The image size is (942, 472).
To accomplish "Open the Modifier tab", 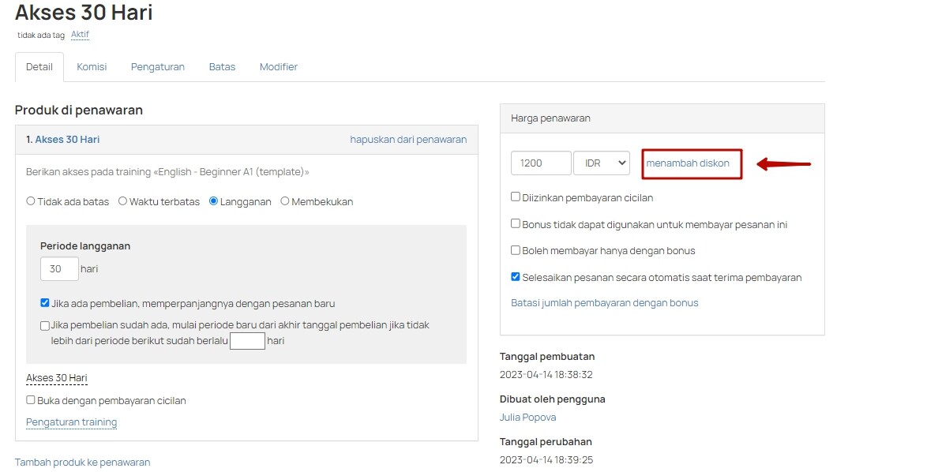I will pyautogui.click(x=278, y=67).
